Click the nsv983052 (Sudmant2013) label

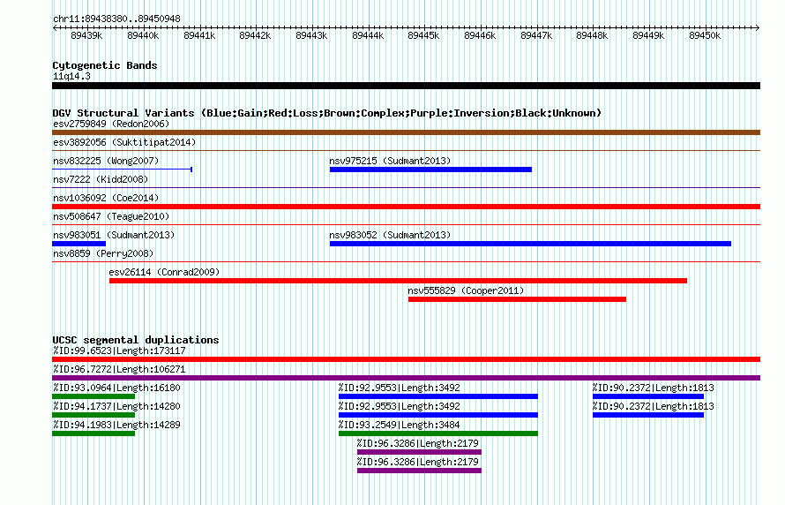point(390,235)
